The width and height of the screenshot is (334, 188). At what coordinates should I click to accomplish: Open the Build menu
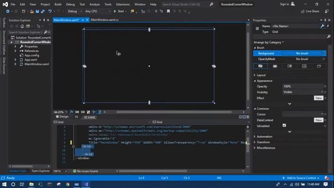tap(58, 4)
